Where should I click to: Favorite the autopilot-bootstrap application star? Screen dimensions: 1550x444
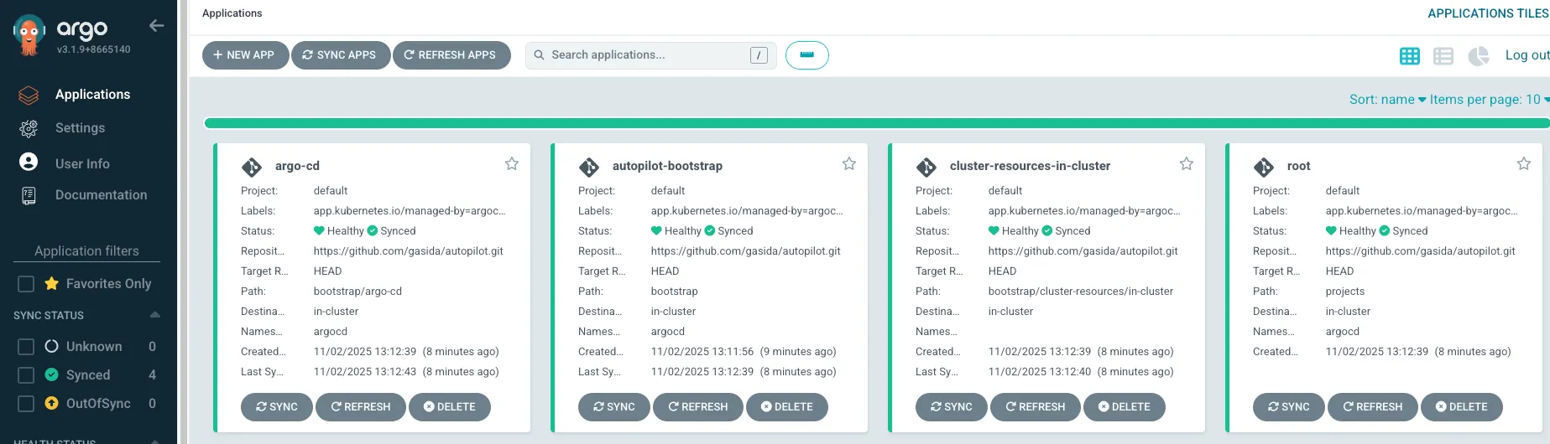pyautogui.click(x=849, y=164)
